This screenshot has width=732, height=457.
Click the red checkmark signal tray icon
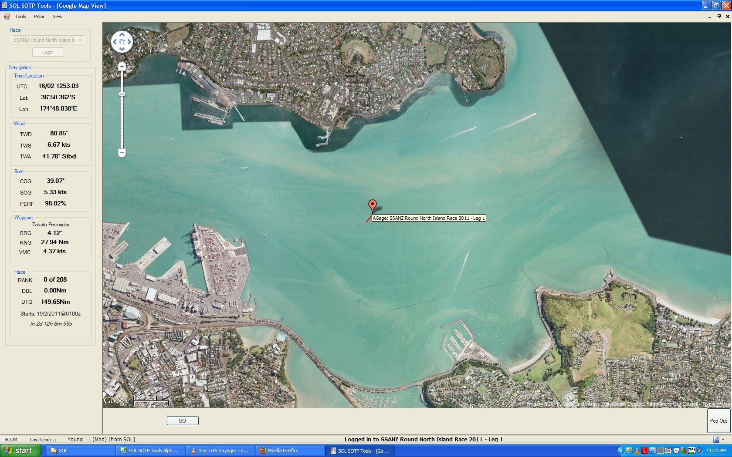pos(645,450)
